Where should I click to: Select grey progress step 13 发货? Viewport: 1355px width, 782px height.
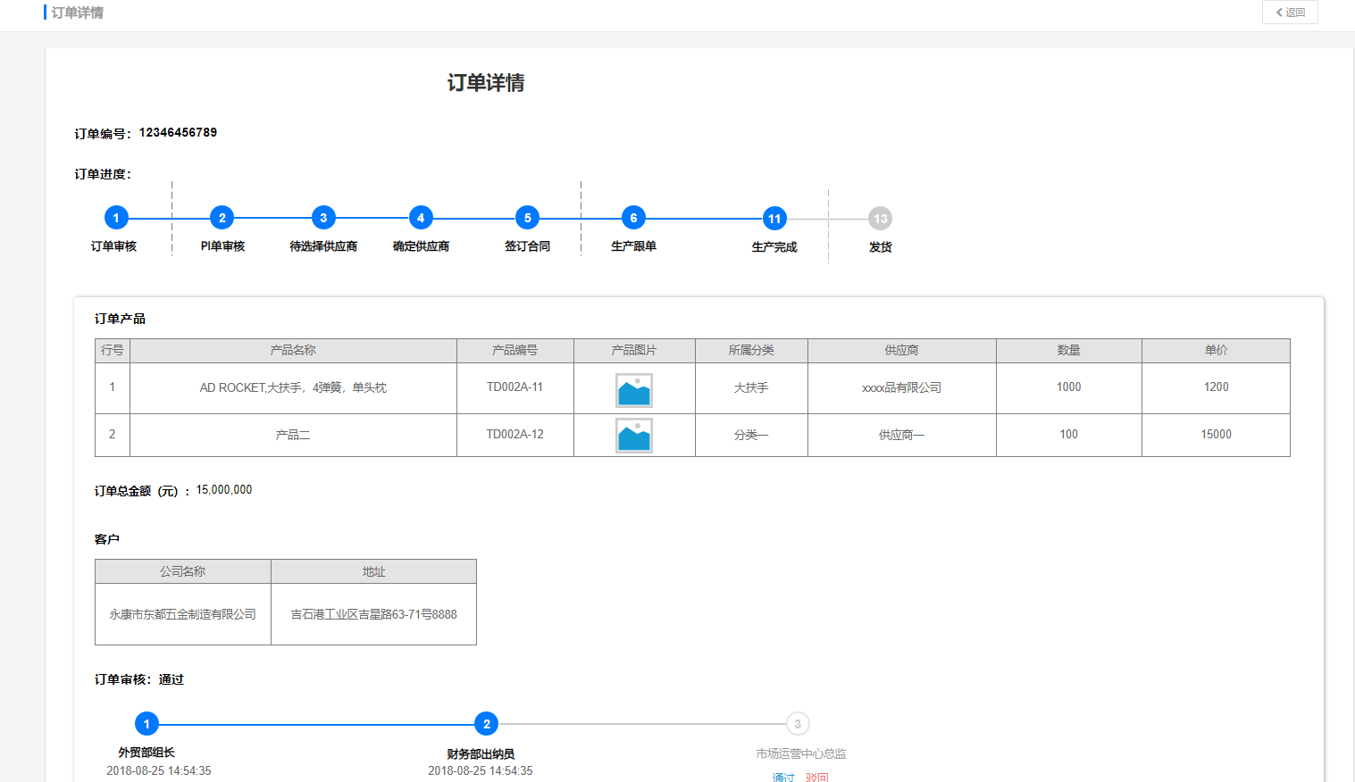[x=881, y=219]
